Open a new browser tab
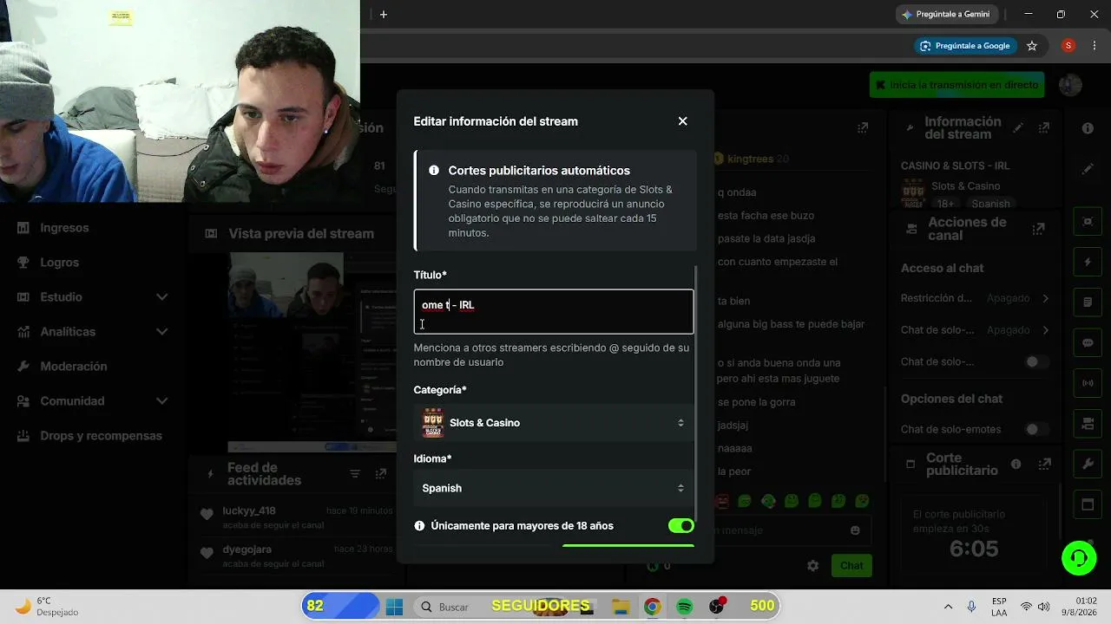Screen dimensions: 1111x624 pyautogui.click(x=384, y=14)
